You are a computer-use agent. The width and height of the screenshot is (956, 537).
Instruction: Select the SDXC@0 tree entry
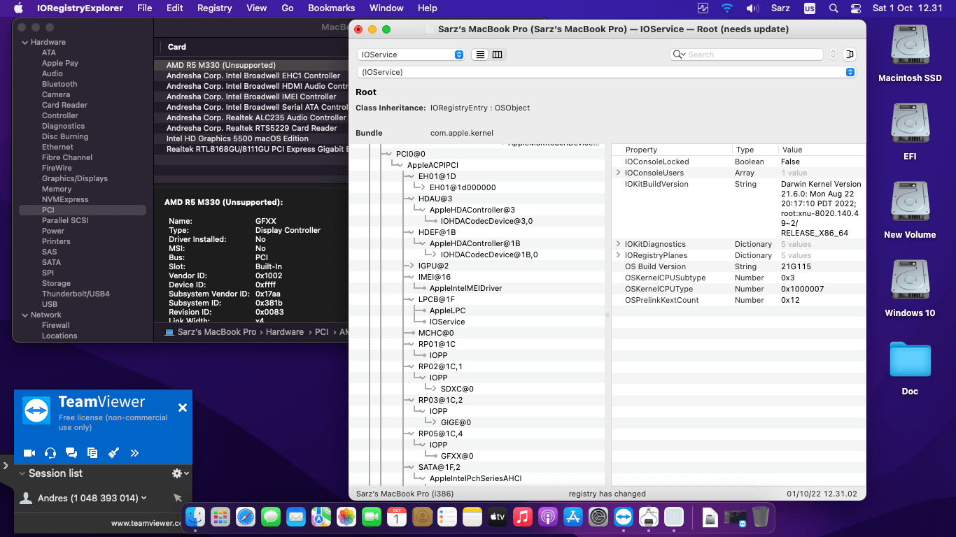click(457, 389)
